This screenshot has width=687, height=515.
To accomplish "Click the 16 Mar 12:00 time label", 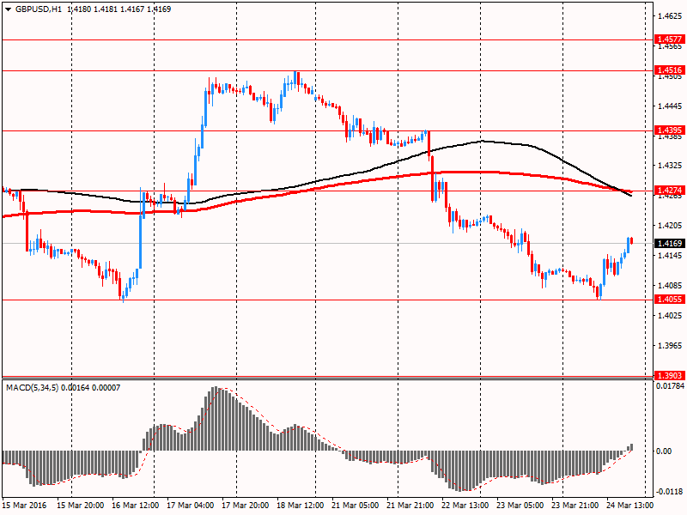I will coord(135,505).
